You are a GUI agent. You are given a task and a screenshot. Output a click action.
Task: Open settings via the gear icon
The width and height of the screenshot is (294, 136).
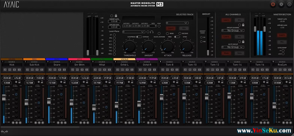[281, 4]
